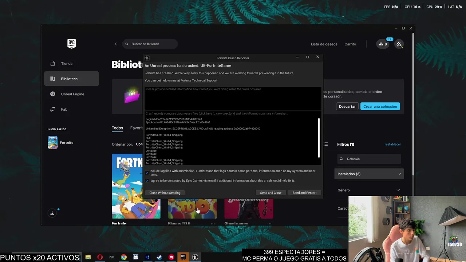Click Unreal icon in Crash Reporter title bar
466x262 pixels.
147,58
